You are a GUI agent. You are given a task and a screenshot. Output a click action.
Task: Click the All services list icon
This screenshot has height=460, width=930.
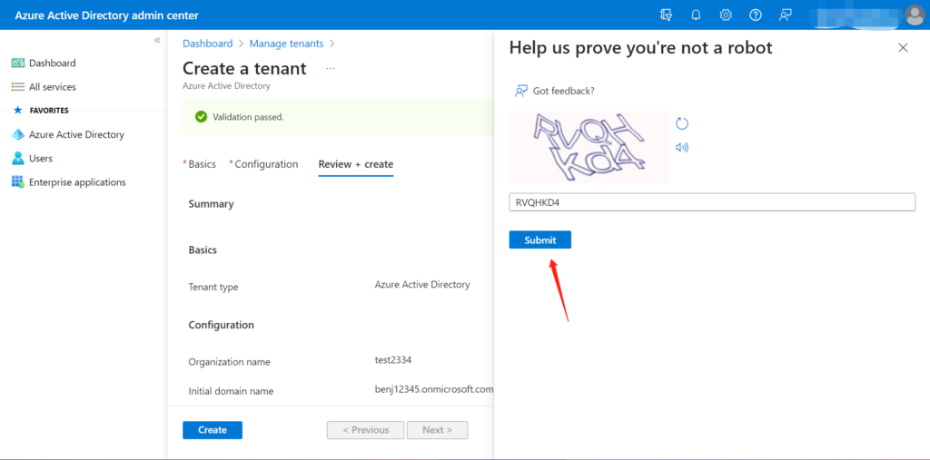(18, 86)
